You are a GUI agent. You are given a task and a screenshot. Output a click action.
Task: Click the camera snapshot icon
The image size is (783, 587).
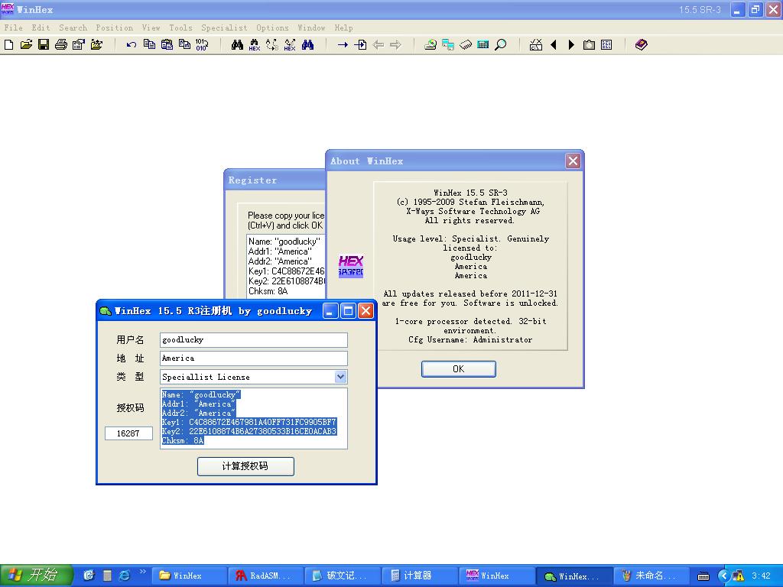point(589,45)
